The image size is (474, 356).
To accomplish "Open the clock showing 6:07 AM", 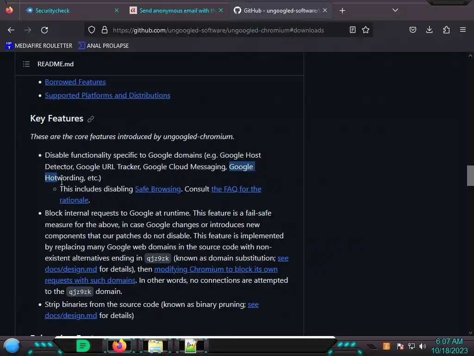I will tap(449, 346).
